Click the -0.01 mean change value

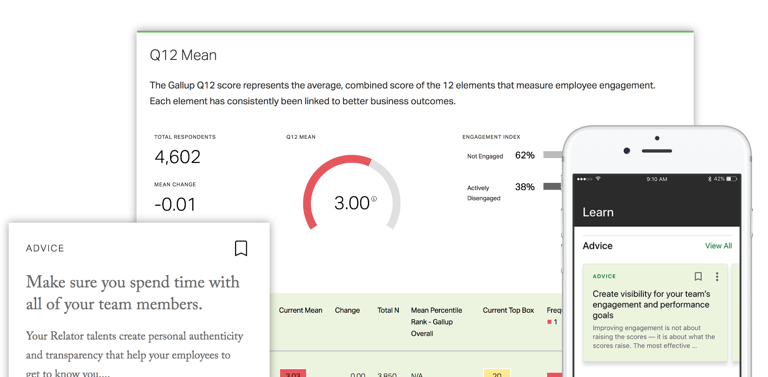point(175,204)
